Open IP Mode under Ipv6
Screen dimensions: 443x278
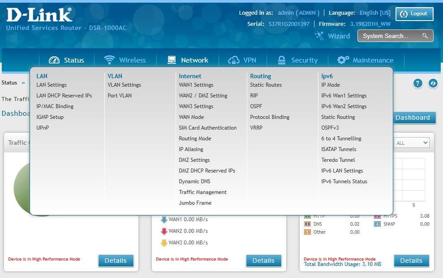(x=331, y=85)
